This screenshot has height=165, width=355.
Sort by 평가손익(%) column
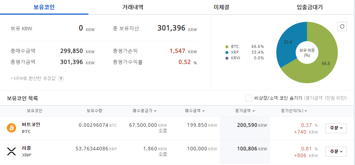[294, 111]
